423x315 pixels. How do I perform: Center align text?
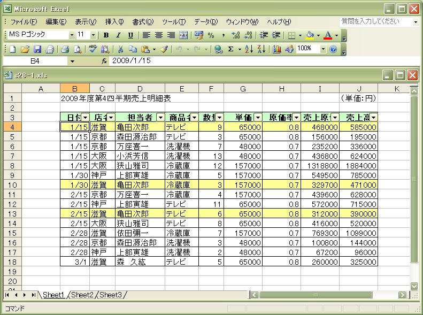[159, 35]
